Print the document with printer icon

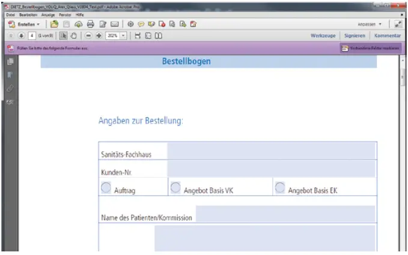pos(90,24)
